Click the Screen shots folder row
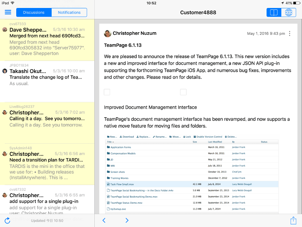Image resolution: width=302 pixels, height=227 pixels. 192,172
